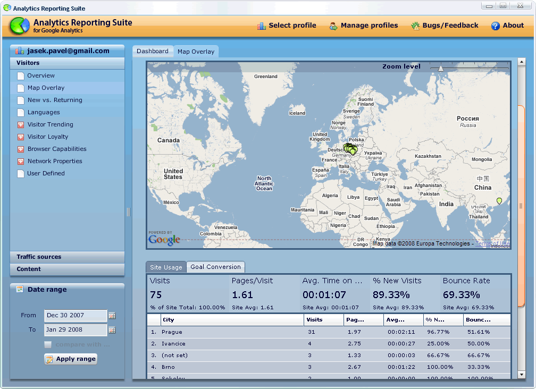Viewport: 536px width, 389px height.
Task: Click the jasek.pavel@gmail.com profile header
Action: point(68,51)
